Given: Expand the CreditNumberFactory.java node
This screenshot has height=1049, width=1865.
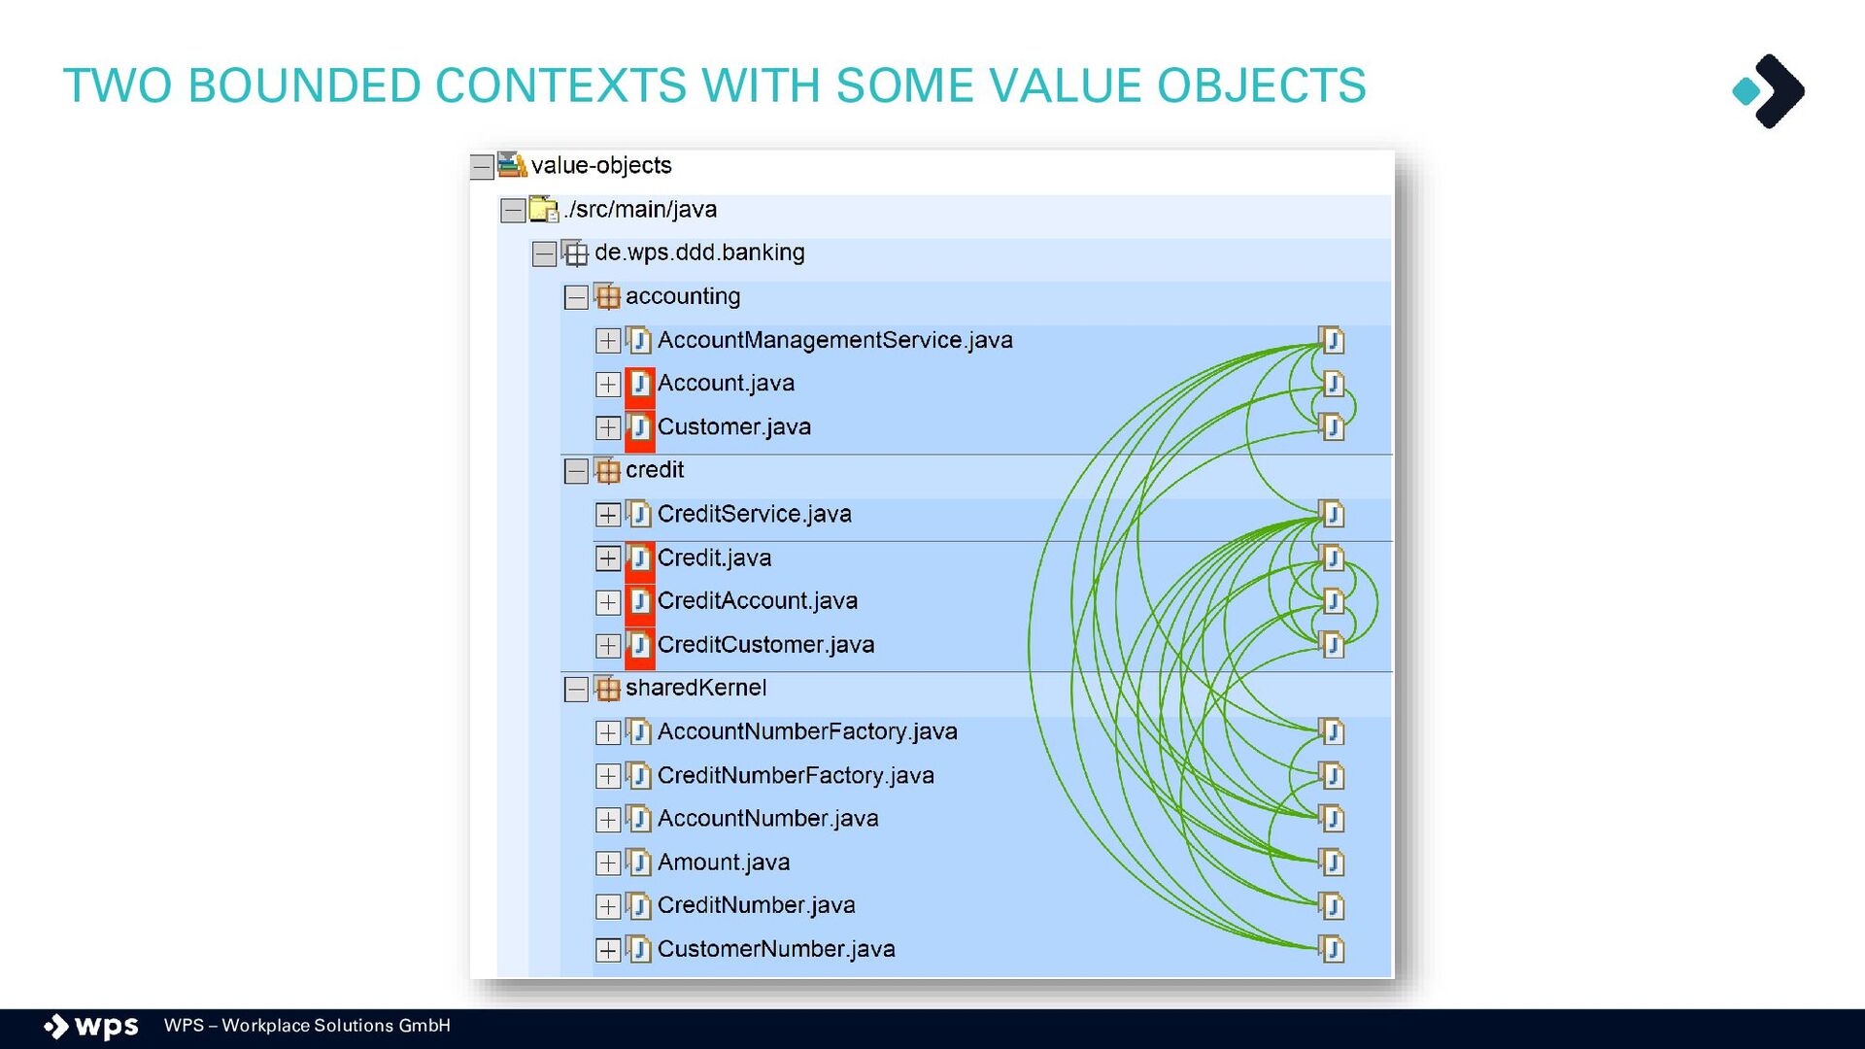Looking at the screenshot, I should [x=608, y=776].
